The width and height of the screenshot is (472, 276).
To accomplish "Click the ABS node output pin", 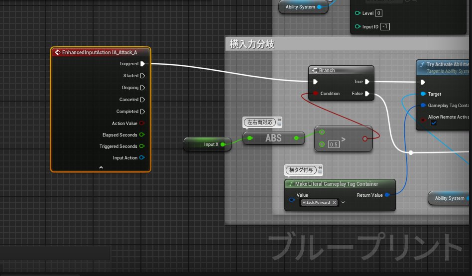I will pyautogui.click(x=297, y=138).
